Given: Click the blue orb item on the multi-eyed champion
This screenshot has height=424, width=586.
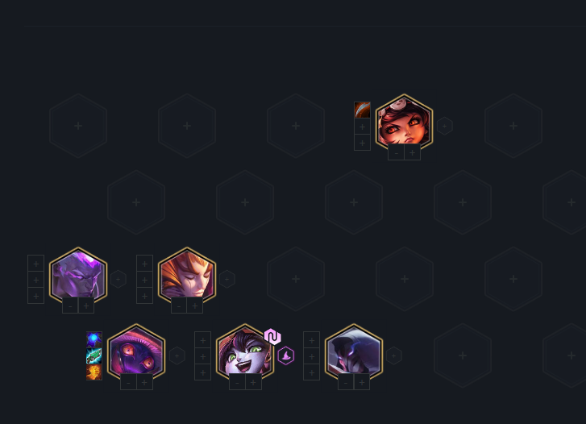Looking at the screenshot, I should pos(94,339).
